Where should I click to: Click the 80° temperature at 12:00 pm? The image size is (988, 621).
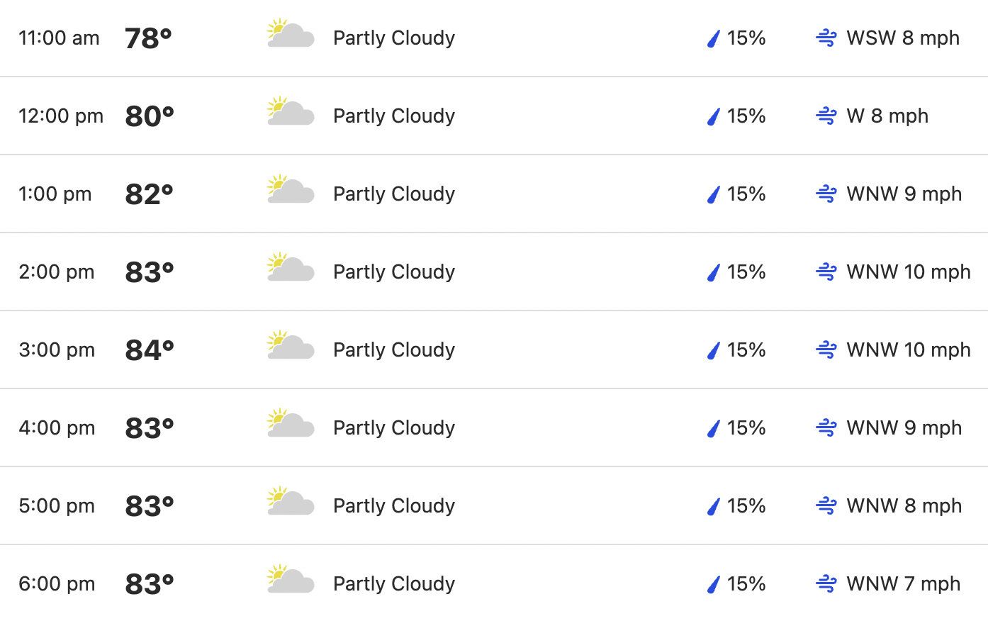pyautogui.click(x=150, y=116)
